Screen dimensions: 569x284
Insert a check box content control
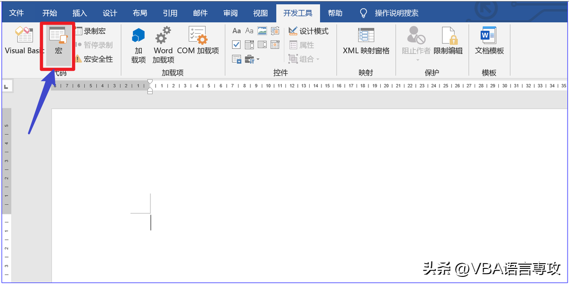237,45
